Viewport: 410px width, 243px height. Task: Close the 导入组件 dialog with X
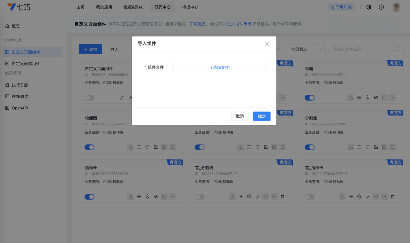click(x=267, y=44)
